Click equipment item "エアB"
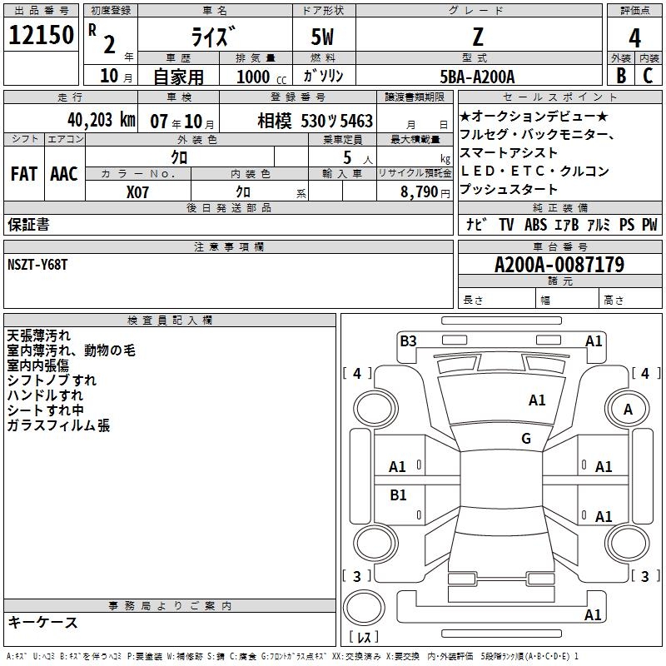Image resolution: width=666 pixels, height=666 pixels. click(x=567, y=224)
